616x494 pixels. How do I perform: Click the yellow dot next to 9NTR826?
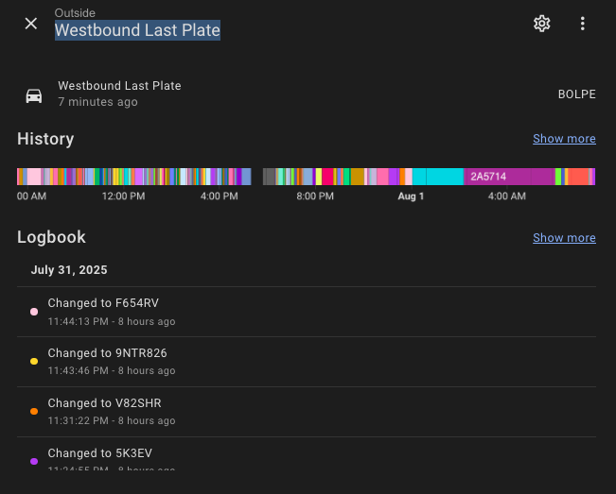34,361
